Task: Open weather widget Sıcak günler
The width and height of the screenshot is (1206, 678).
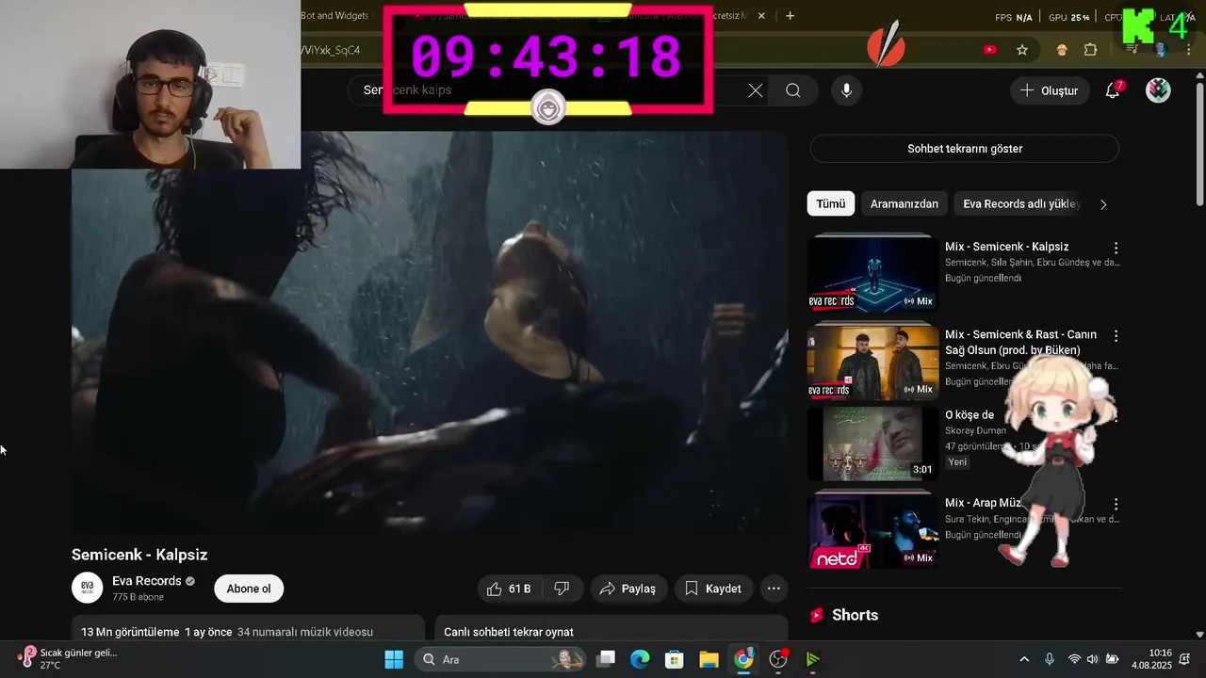Action: [x=68, y=658]
